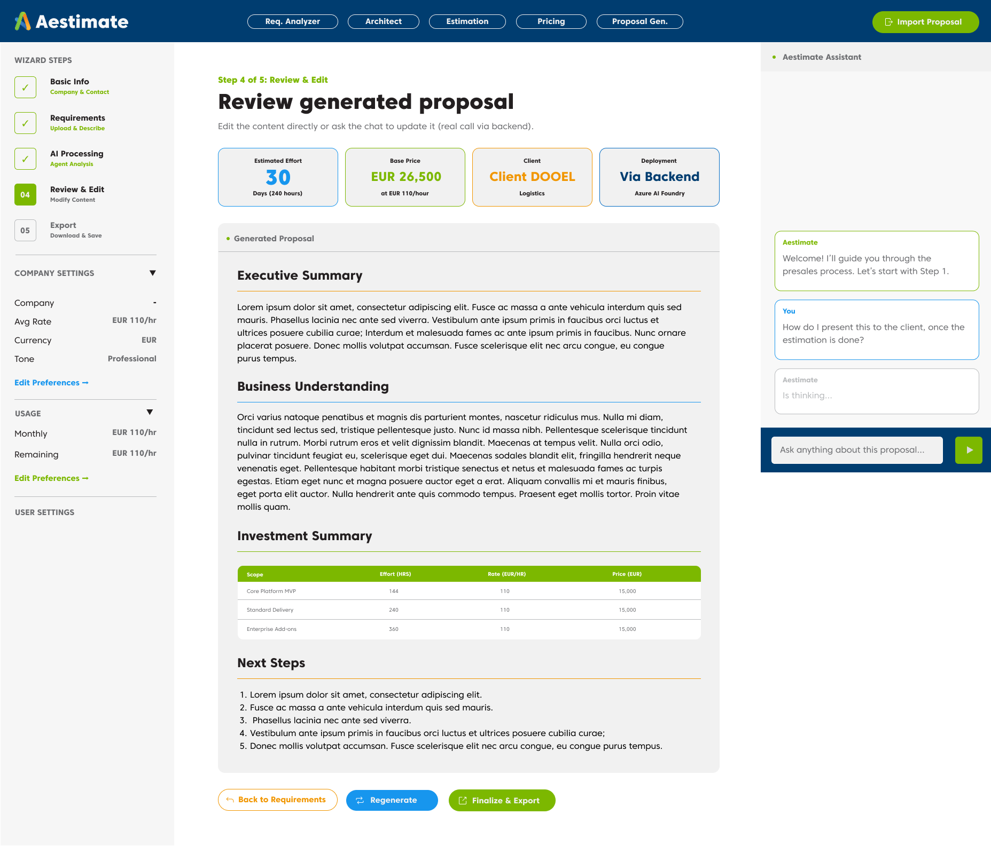The height and width of the screenshot is (846, 991).
Task: Select the 04 Review & Edit step badge
Action: tap(25, 194)
